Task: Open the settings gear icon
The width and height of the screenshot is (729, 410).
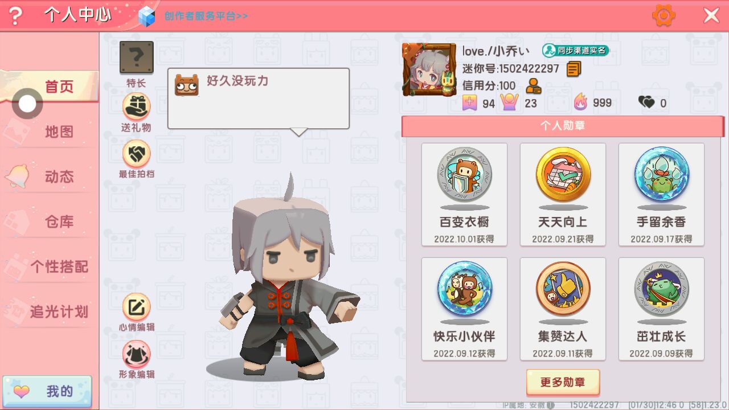Action: pos(664,15)
